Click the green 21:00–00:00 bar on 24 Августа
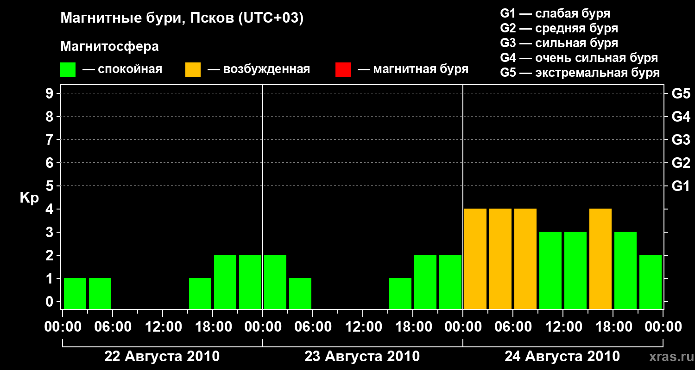The width and height of the screenshot is (695, 370). [651, 282]
